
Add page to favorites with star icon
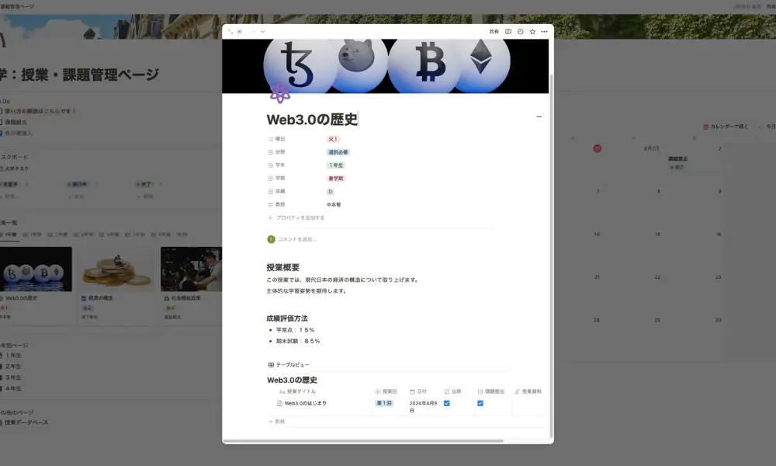tap(532, 32)
